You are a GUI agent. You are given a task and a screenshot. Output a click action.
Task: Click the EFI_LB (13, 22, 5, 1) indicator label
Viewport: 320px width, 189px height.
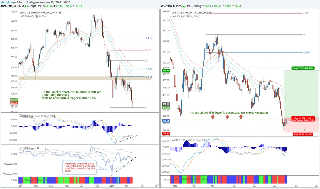pyautogui.click(x=29, y=148)
